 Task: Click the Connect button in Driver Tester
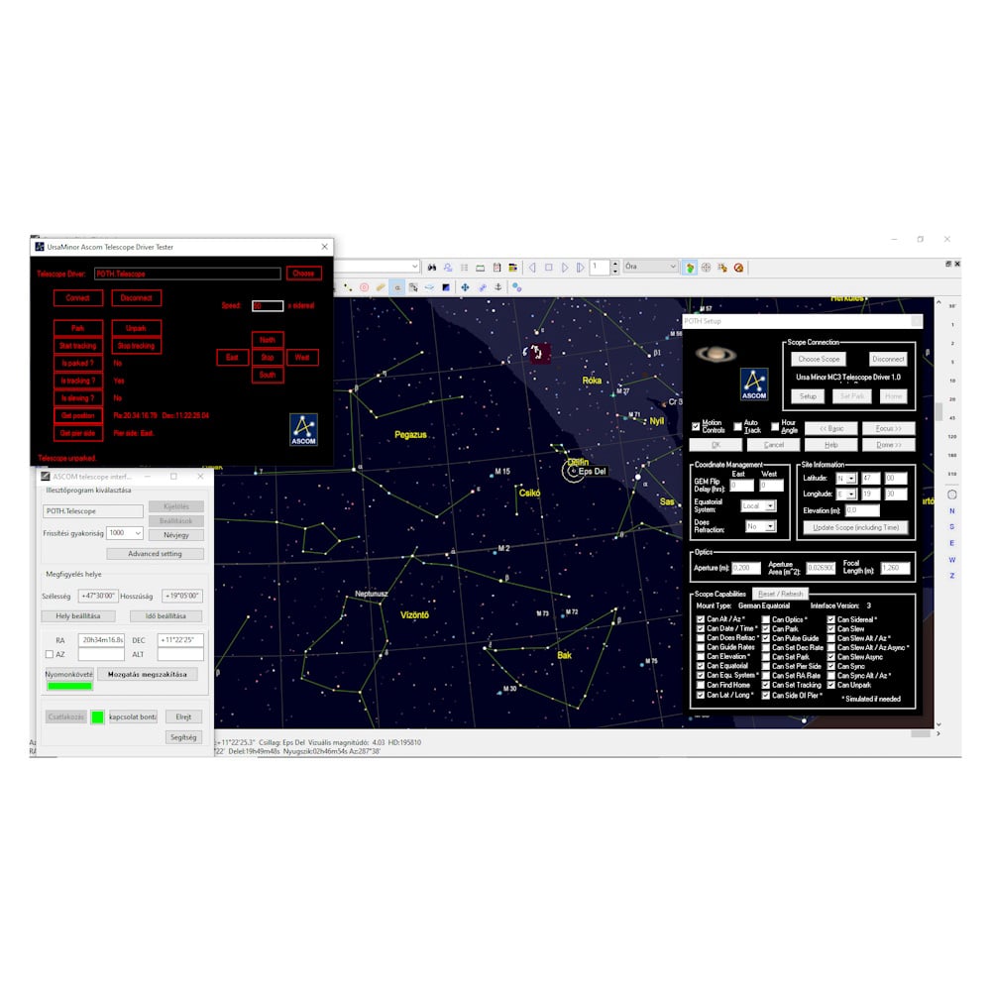(x=77, y=297)
